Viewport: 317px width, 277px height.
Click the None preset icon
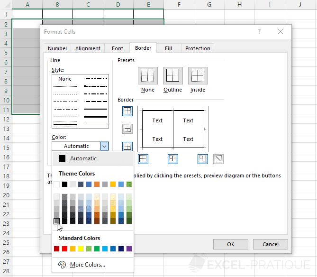pyautogui.click(x=148, y=75)
